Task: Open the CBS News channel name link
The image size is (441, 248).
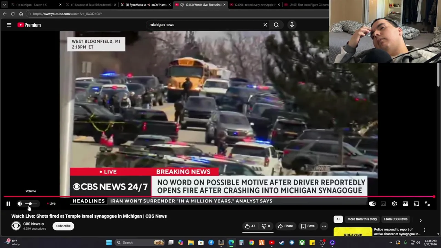Action: coord(32,224)
